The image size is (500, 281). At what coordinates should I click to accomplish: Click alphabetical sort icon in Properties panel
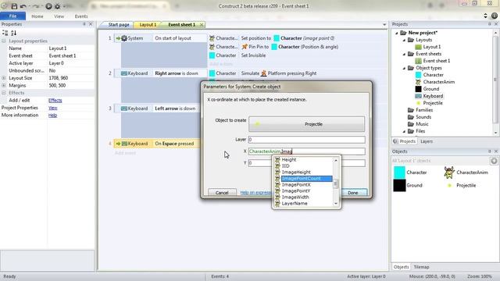(x=13, y=33)
